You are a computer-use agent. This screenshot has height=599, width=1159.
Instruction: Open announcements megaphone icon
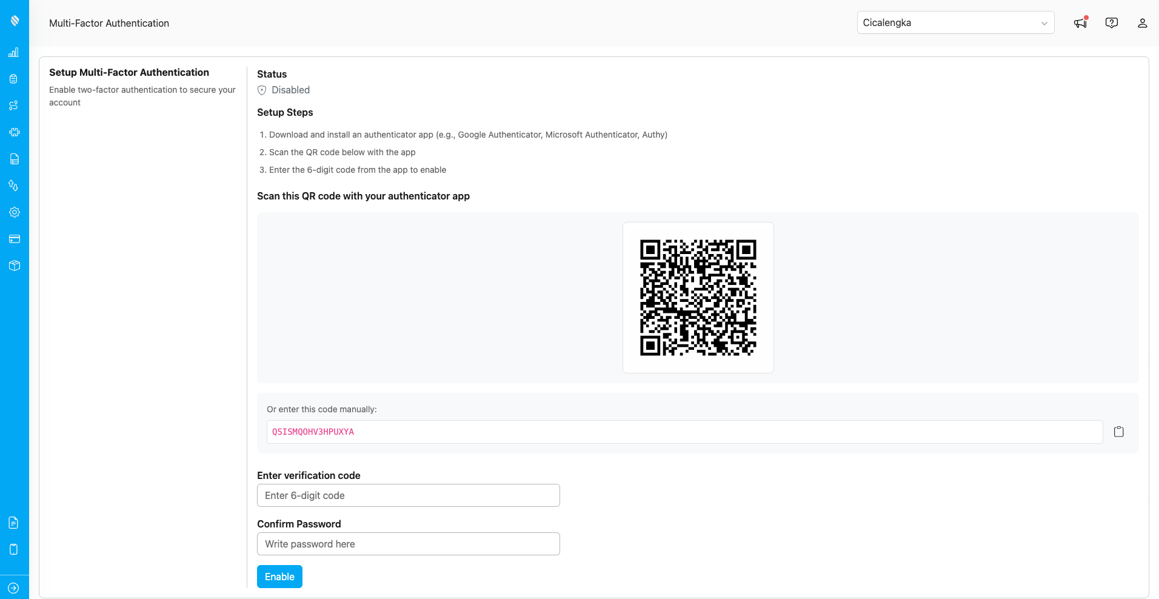[1080, 22]
